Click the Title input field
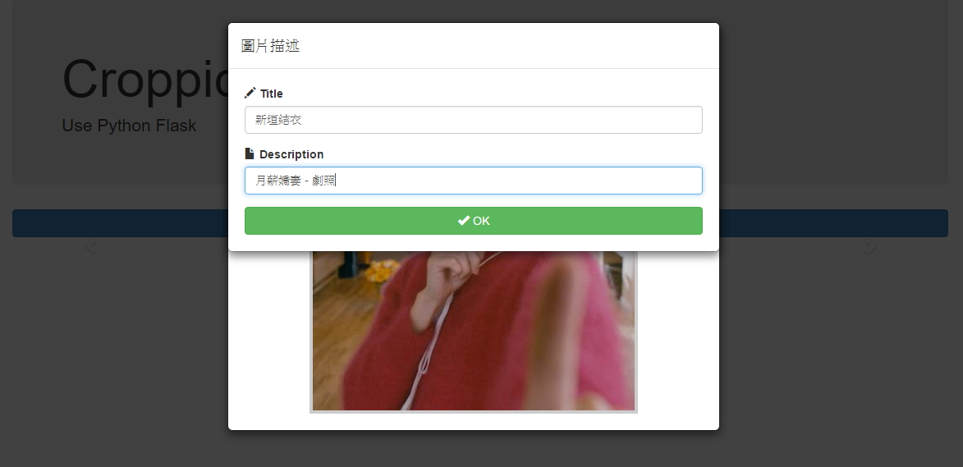The width and height of the screenshot is (963, 467). point(473,120)
